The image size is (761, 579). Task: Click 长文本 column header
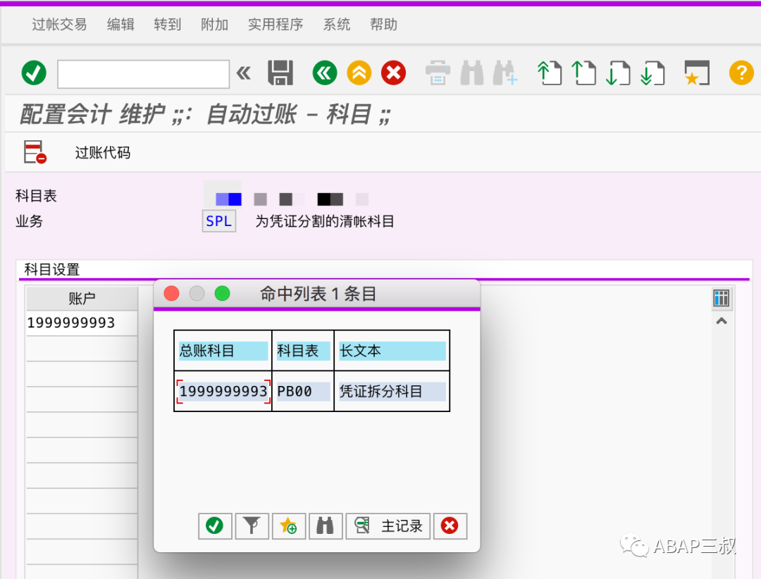pos(392,350)
